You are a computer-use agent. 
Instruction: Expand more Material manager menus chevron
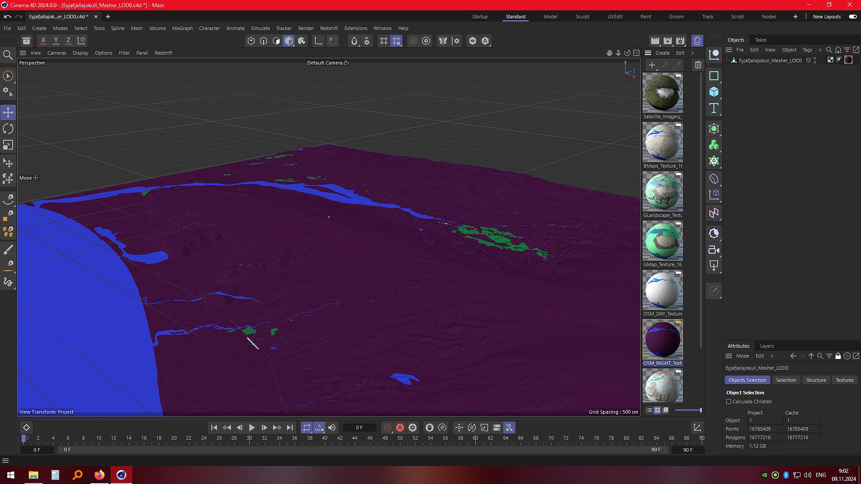click(692, 53)
